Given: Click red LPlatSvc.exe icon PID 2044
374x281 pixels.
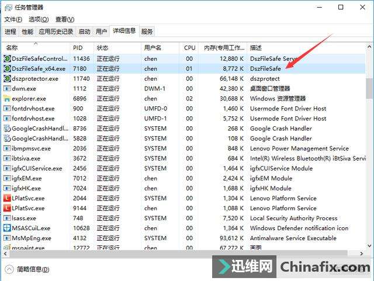Looking at the screenshot, I should 7,198.
